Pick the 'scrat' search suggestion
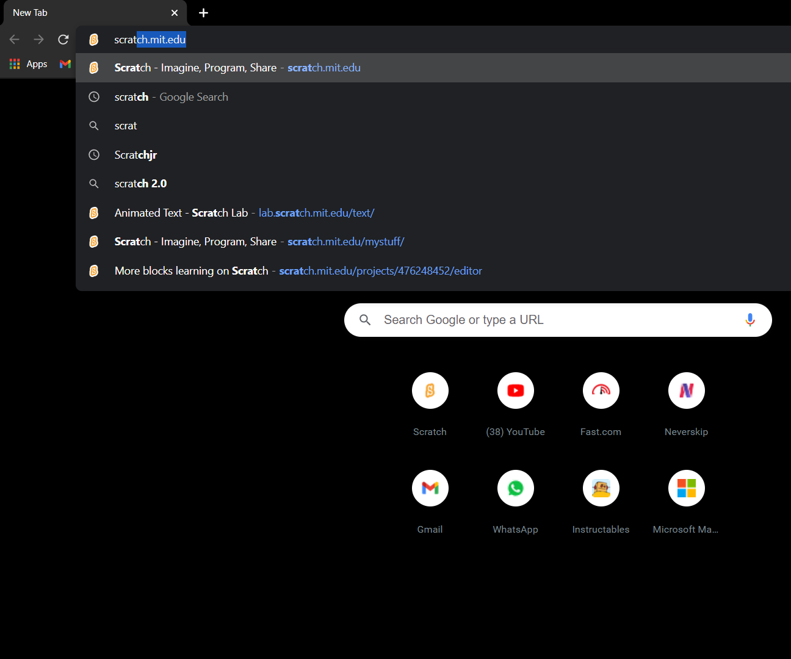This screenshot has height=659, width=791. tap(433, 126)
